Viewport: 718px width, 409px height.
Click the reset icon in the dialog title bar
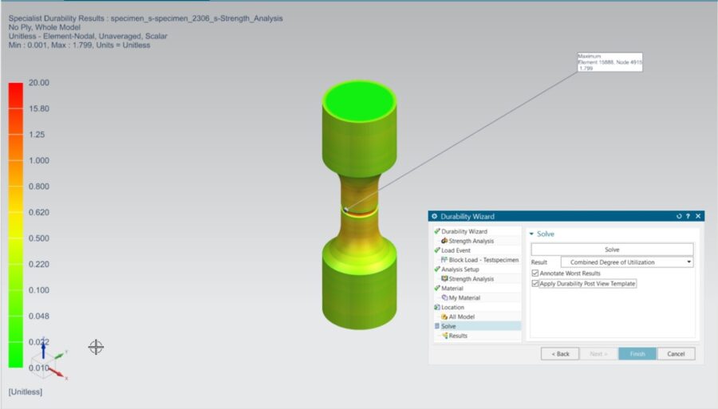point(679,216)
